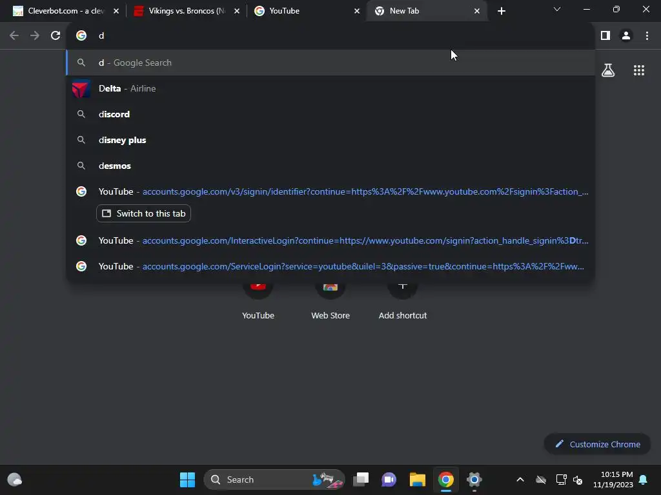Open the tab search chevron
The image size is (661, 495).
[x=557, y=9]
